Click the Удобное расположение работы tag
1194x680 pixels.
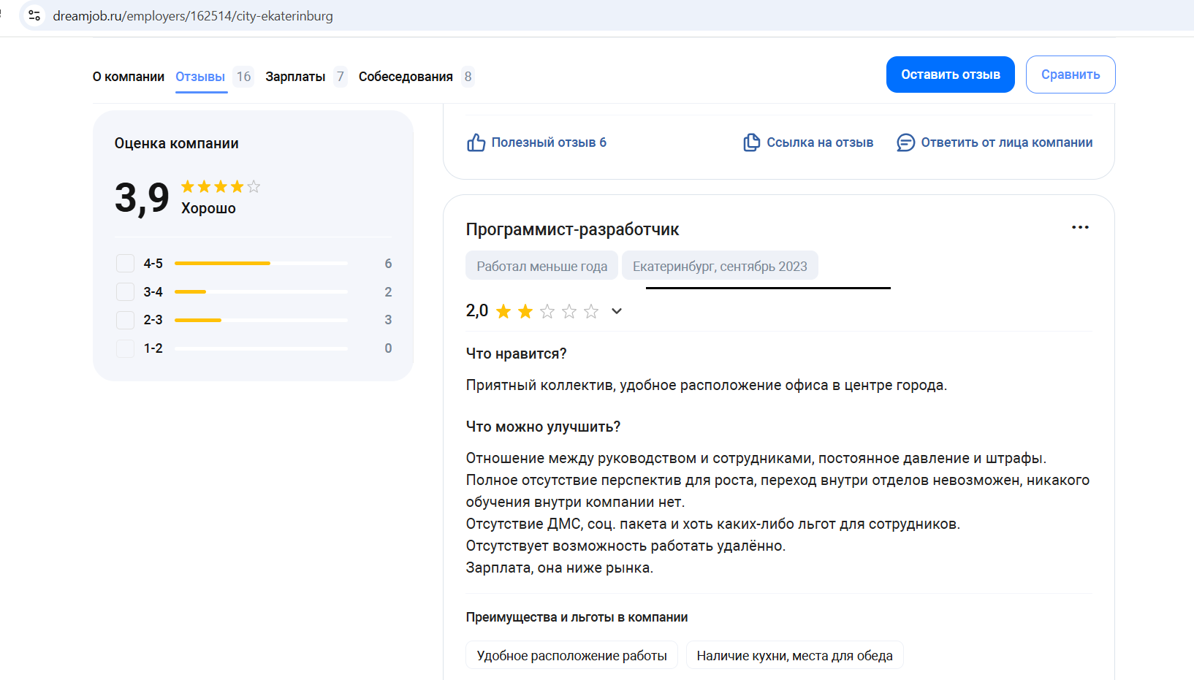click(571, 655)
